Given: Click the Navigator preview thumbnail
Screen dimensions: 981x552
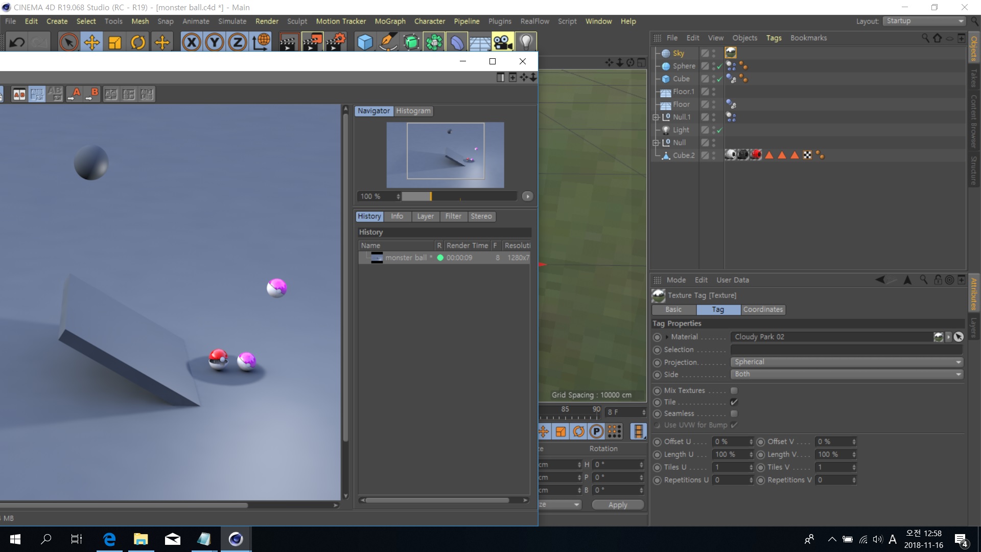Looking at the screenshot, I should pyautogui.click(x=445, y=155).
